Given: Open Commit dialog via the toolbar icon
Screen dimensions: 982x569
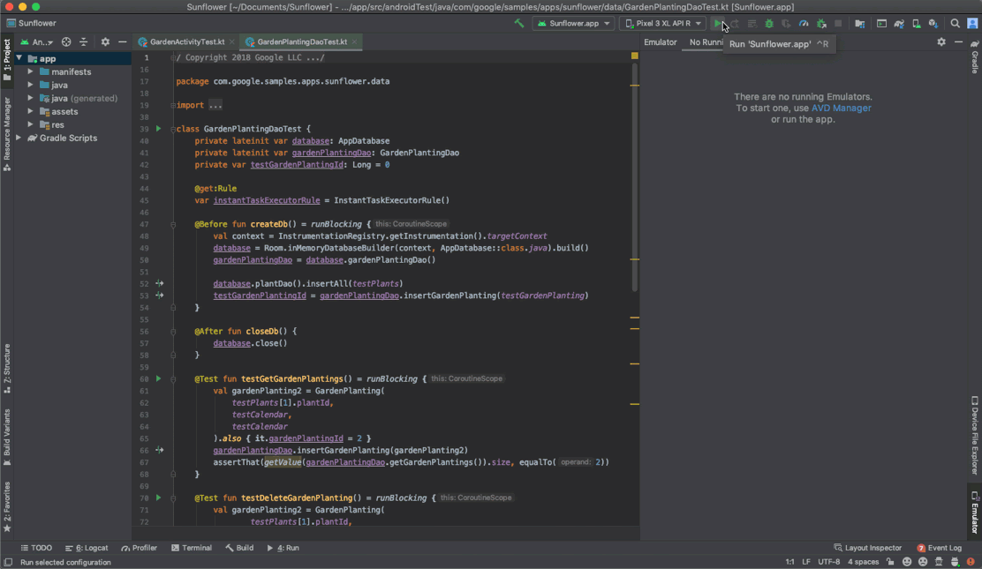Looking at the screenshot, I should (x=860, y=24).
